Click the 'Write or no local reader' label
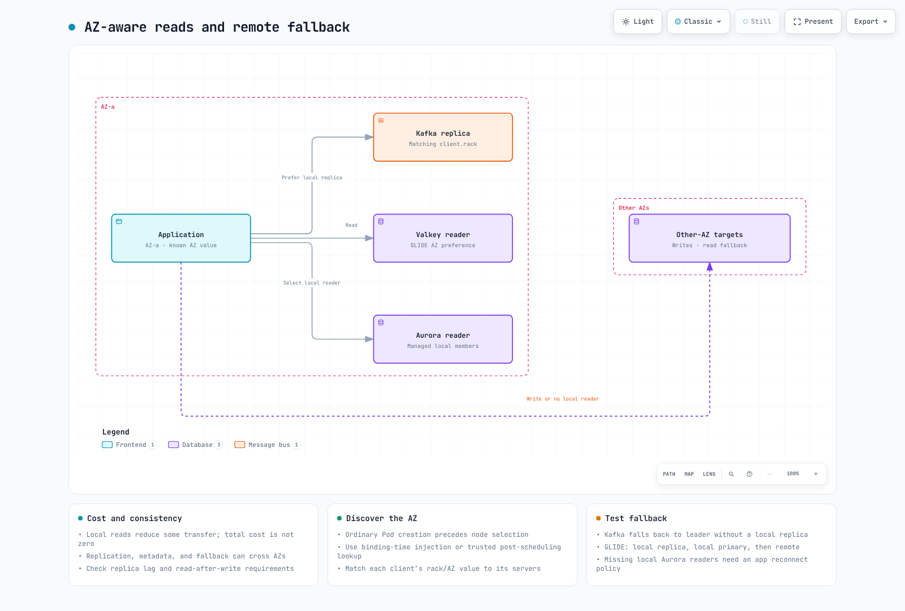 click(x=563, y=399)
